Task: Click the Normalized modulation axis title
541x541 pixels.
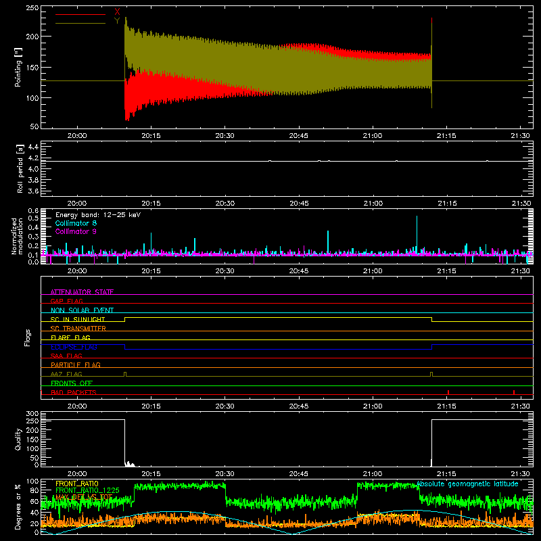Action: pyautogui.click(x=17, y=236)
